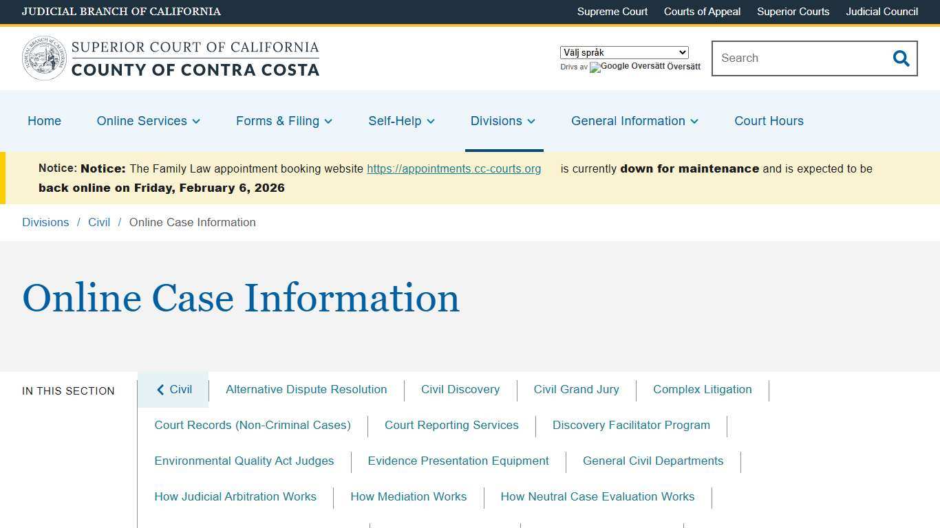Click inside the Search input field
The image size is (940, 528).
pyautogui.click(x=798, y=58)
